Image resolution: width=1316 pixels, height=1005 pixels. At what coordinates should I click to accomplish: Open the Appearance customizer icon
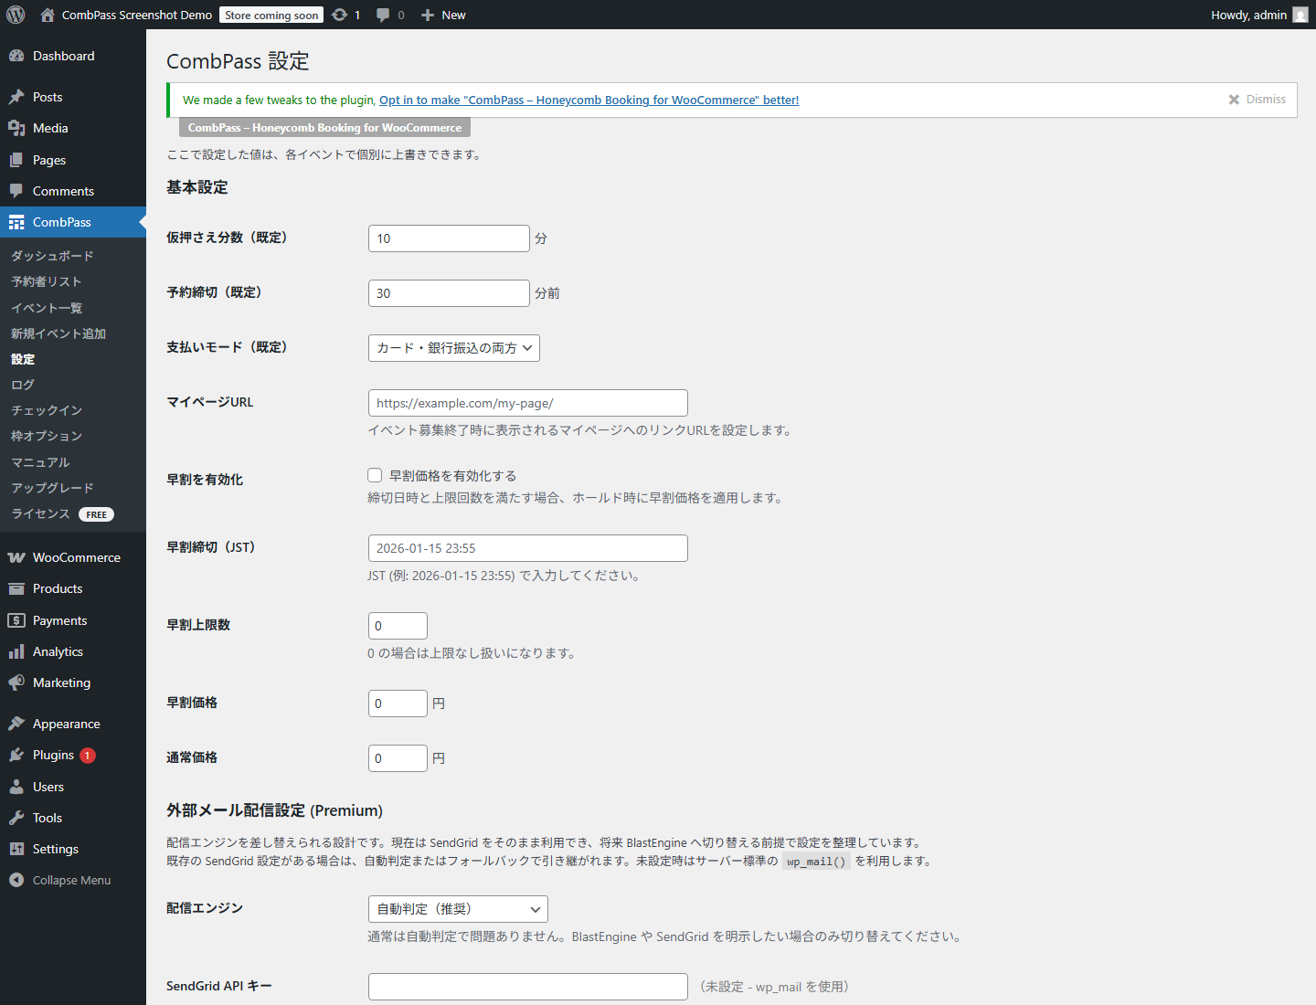(16, 723)
